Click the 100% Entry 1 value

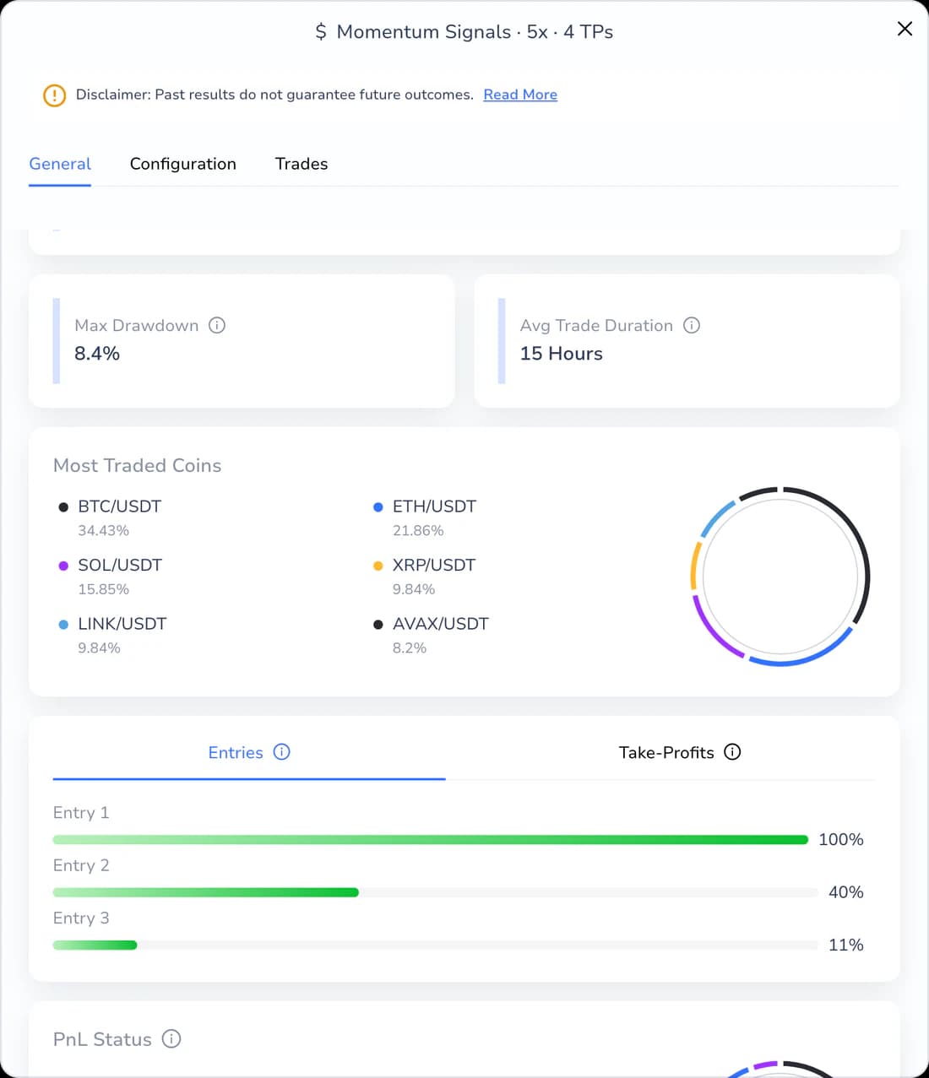841,840
